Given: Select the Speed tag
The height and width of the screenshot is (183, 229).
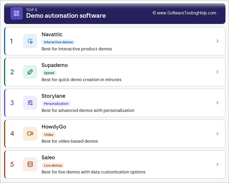Looking at the screenshot, I should click(x=49, y=73).
